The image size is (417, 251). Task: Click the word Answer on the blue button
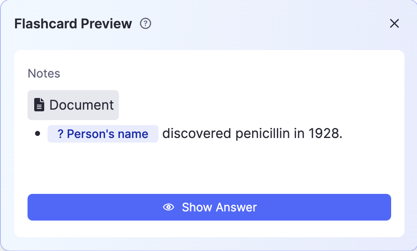(x=236, y=207)
